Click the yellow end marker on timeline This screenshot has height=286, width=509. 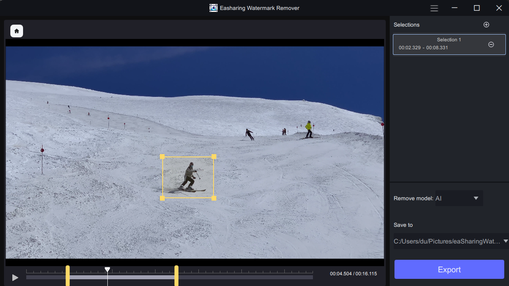(x=176, y=276)
